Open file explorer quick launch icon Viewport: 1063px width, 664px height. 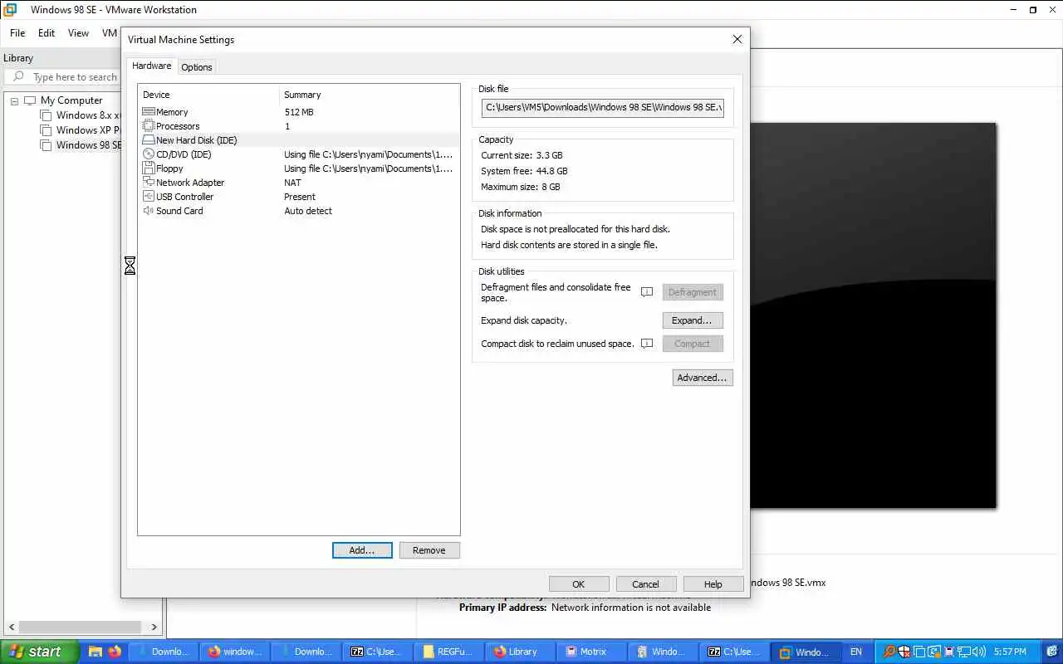click(x=95, y=652)
